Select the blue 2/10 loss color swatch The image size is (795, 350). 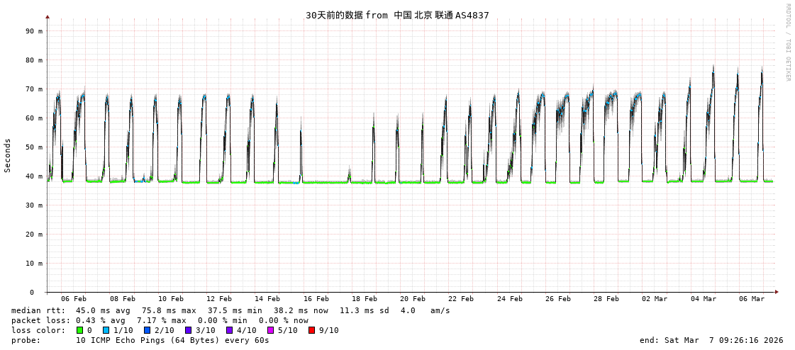pos(148,330)
